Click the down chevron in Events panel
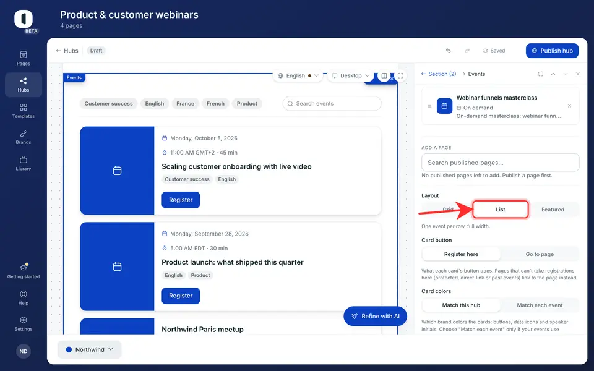 tap(566, 74)
